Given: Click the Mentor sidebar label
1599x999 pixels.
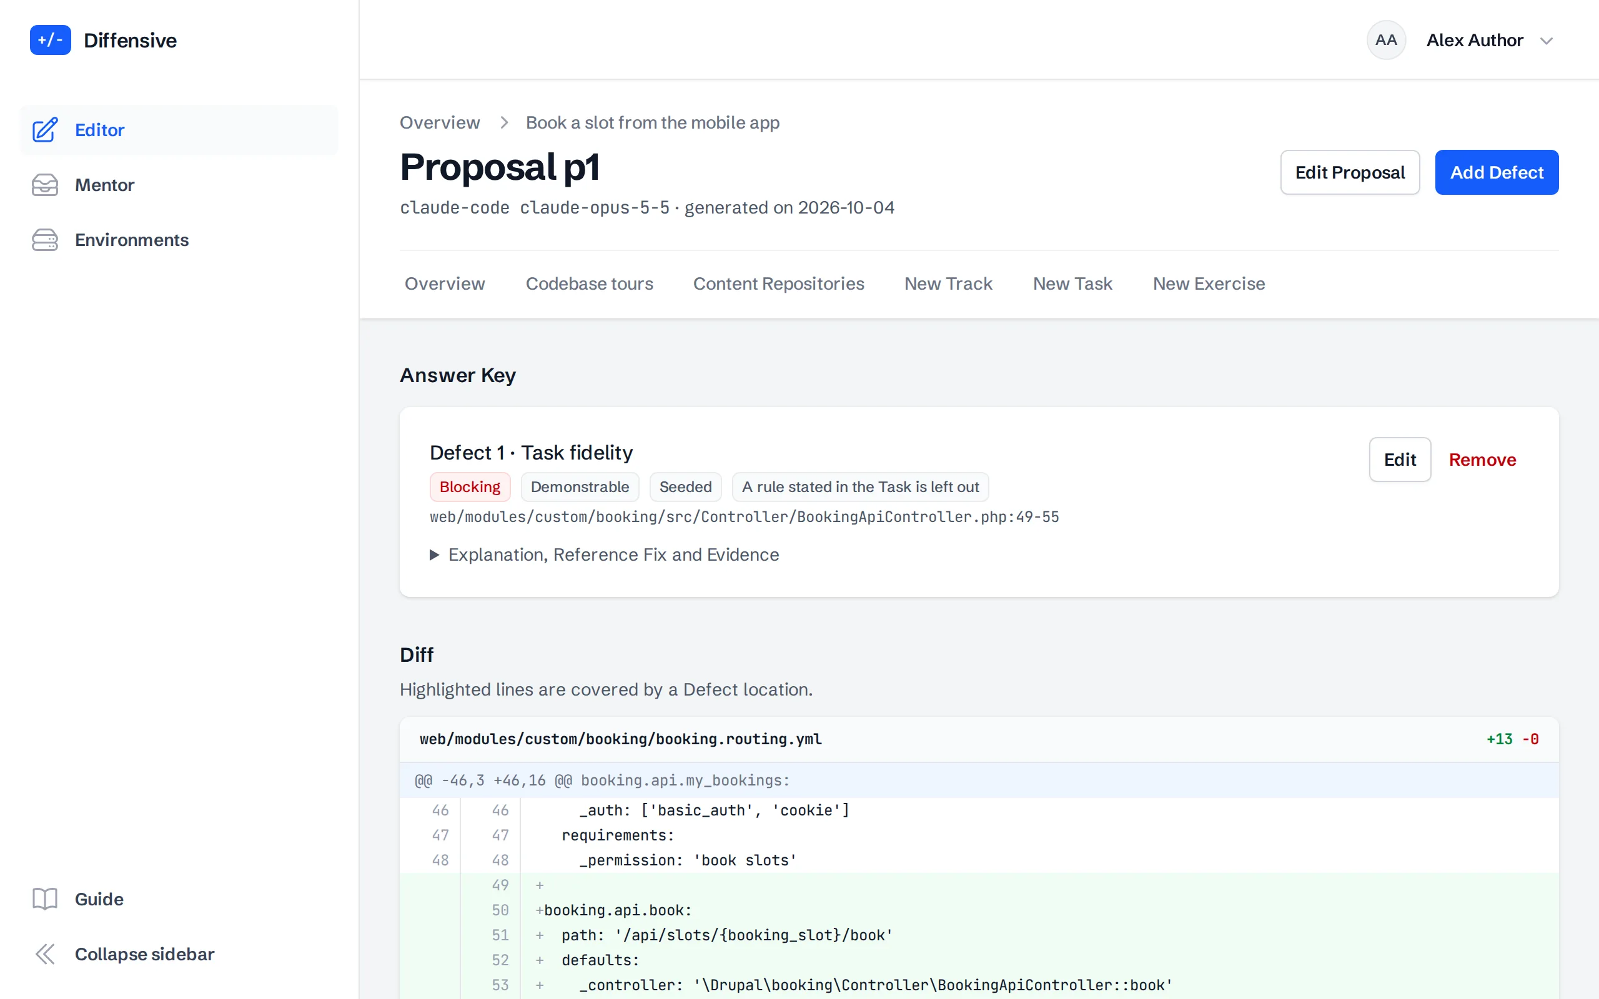Looking at the screenshot, I should coord(104,185).
